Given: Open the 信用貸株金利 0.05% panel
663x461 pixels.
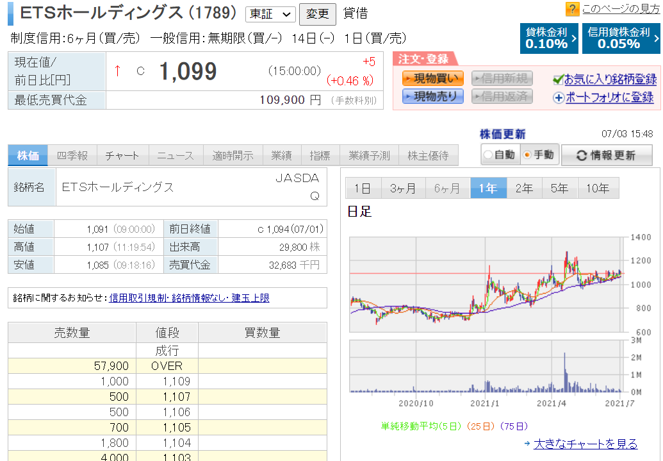Looking at the screenshot, I should (621, 38).
